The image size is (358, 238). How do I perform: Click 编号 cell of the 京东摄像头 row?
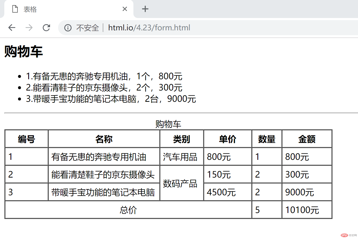(x=27, y=175)
